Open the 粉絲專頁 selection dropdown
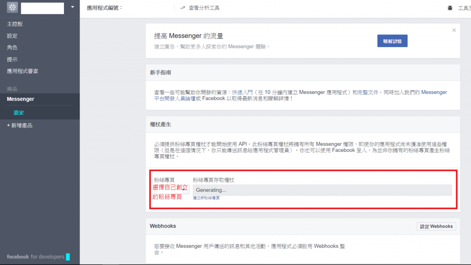This screenshot has width=471, height=265. (171, 189)
